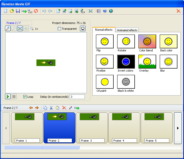Enable the Transparent checkbox

(59, 29)
